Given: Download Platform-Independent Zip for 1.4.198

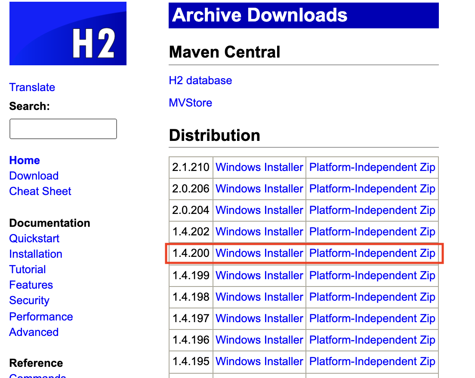Looking at the screenshot, I should [372, 297].
